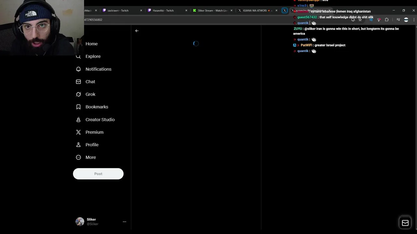Open the tab search media icon
Image resolution: width=417 pixels, height=234 pixels.
coord(398,20)
